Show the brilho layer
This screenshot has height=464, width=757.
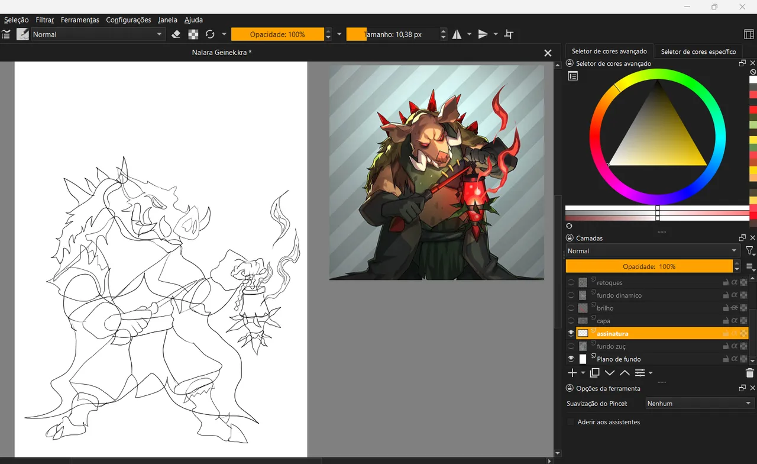[571, 308]
